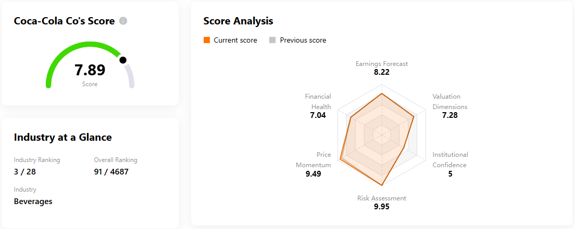Select the Risk Assessment radar label
This screenshot has width=575, height=229.
[382, 198]
